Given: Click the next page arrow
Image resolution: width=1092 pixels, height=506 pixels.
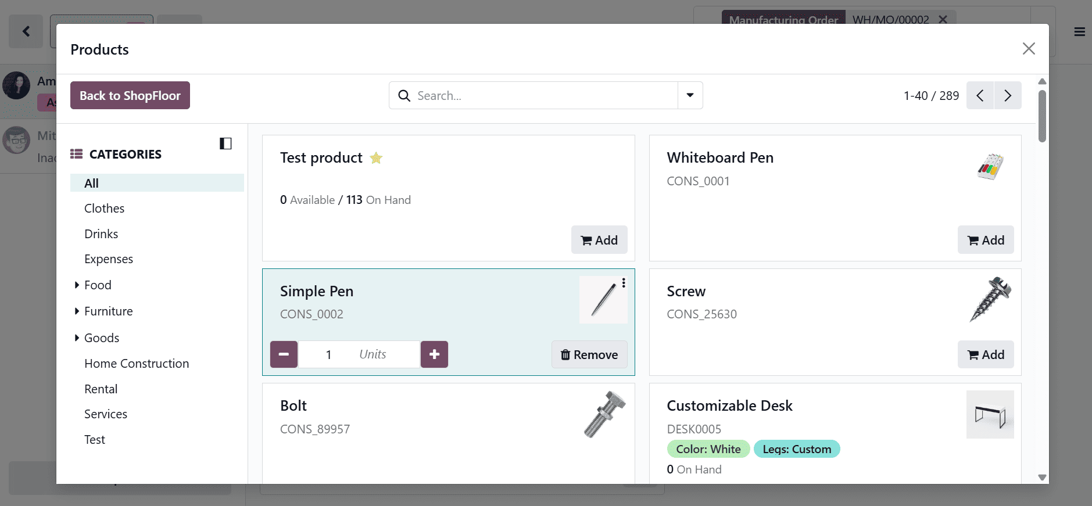Looking at the screenshot, I should click(1008, 95).
